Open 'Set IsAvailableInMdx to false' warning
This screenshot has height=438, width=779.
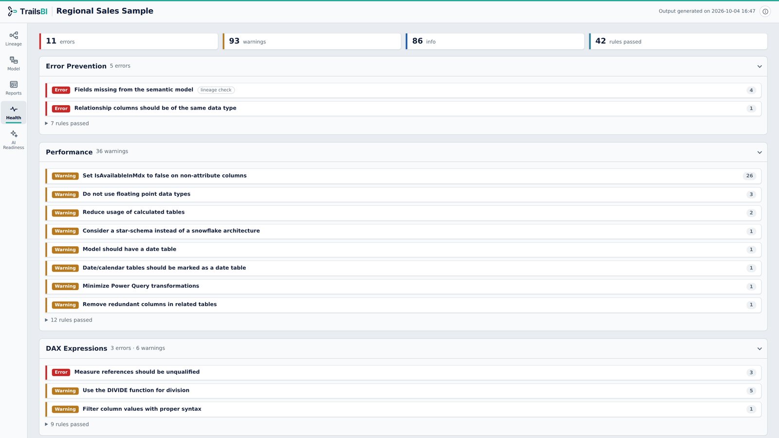point(403,176)
